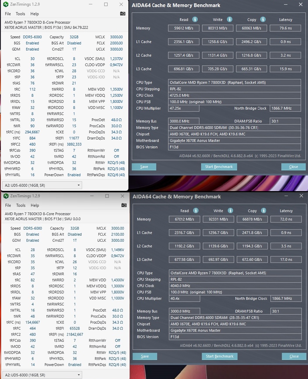The height and width of the screenshot is (379, 308).
Task: Click the tRFC (ns) value 294,6667
Action: tap(32, 132)
